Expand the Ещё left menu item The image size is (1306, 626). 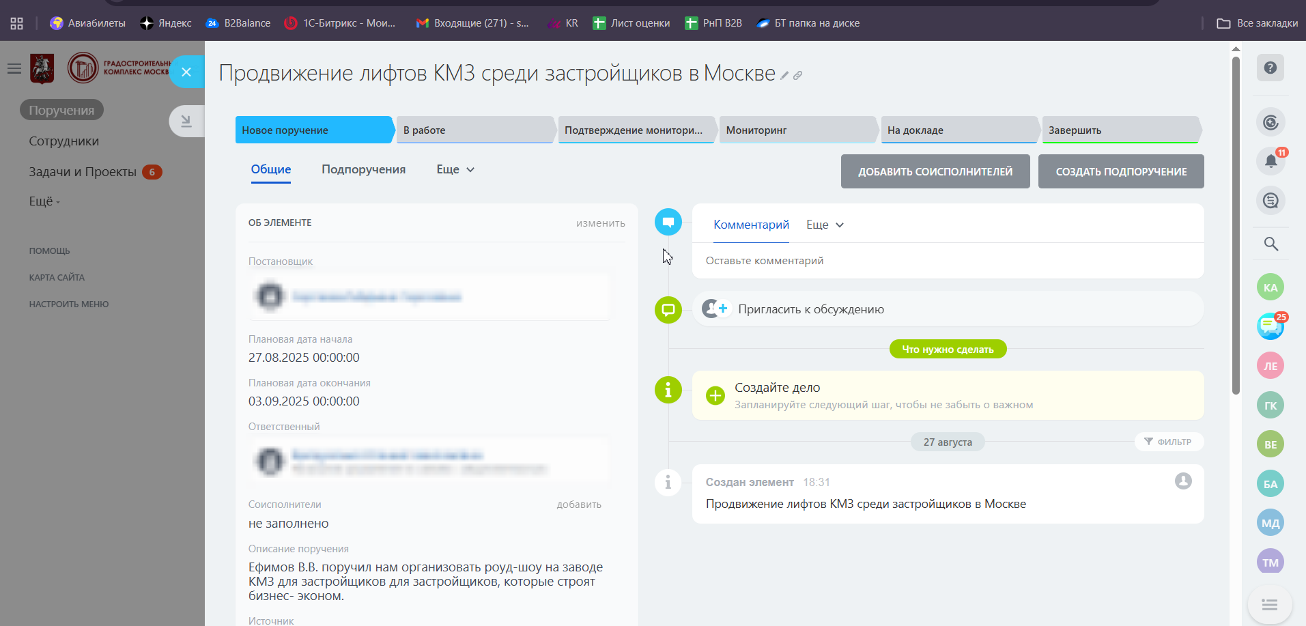click(44, 201)
